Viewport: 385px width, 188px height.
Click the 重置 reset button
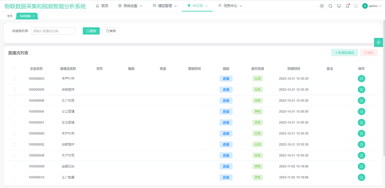(111, 31)
